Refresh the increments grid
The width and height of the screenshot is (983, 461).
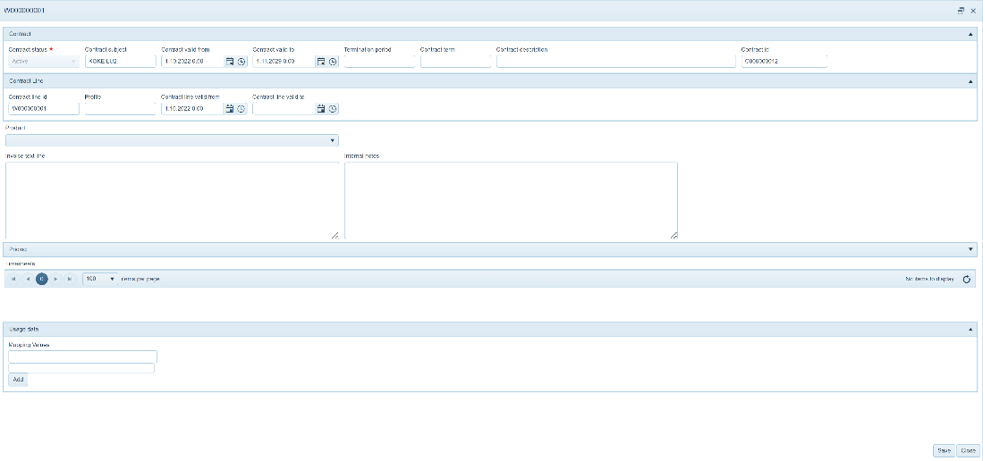[967, 280]
